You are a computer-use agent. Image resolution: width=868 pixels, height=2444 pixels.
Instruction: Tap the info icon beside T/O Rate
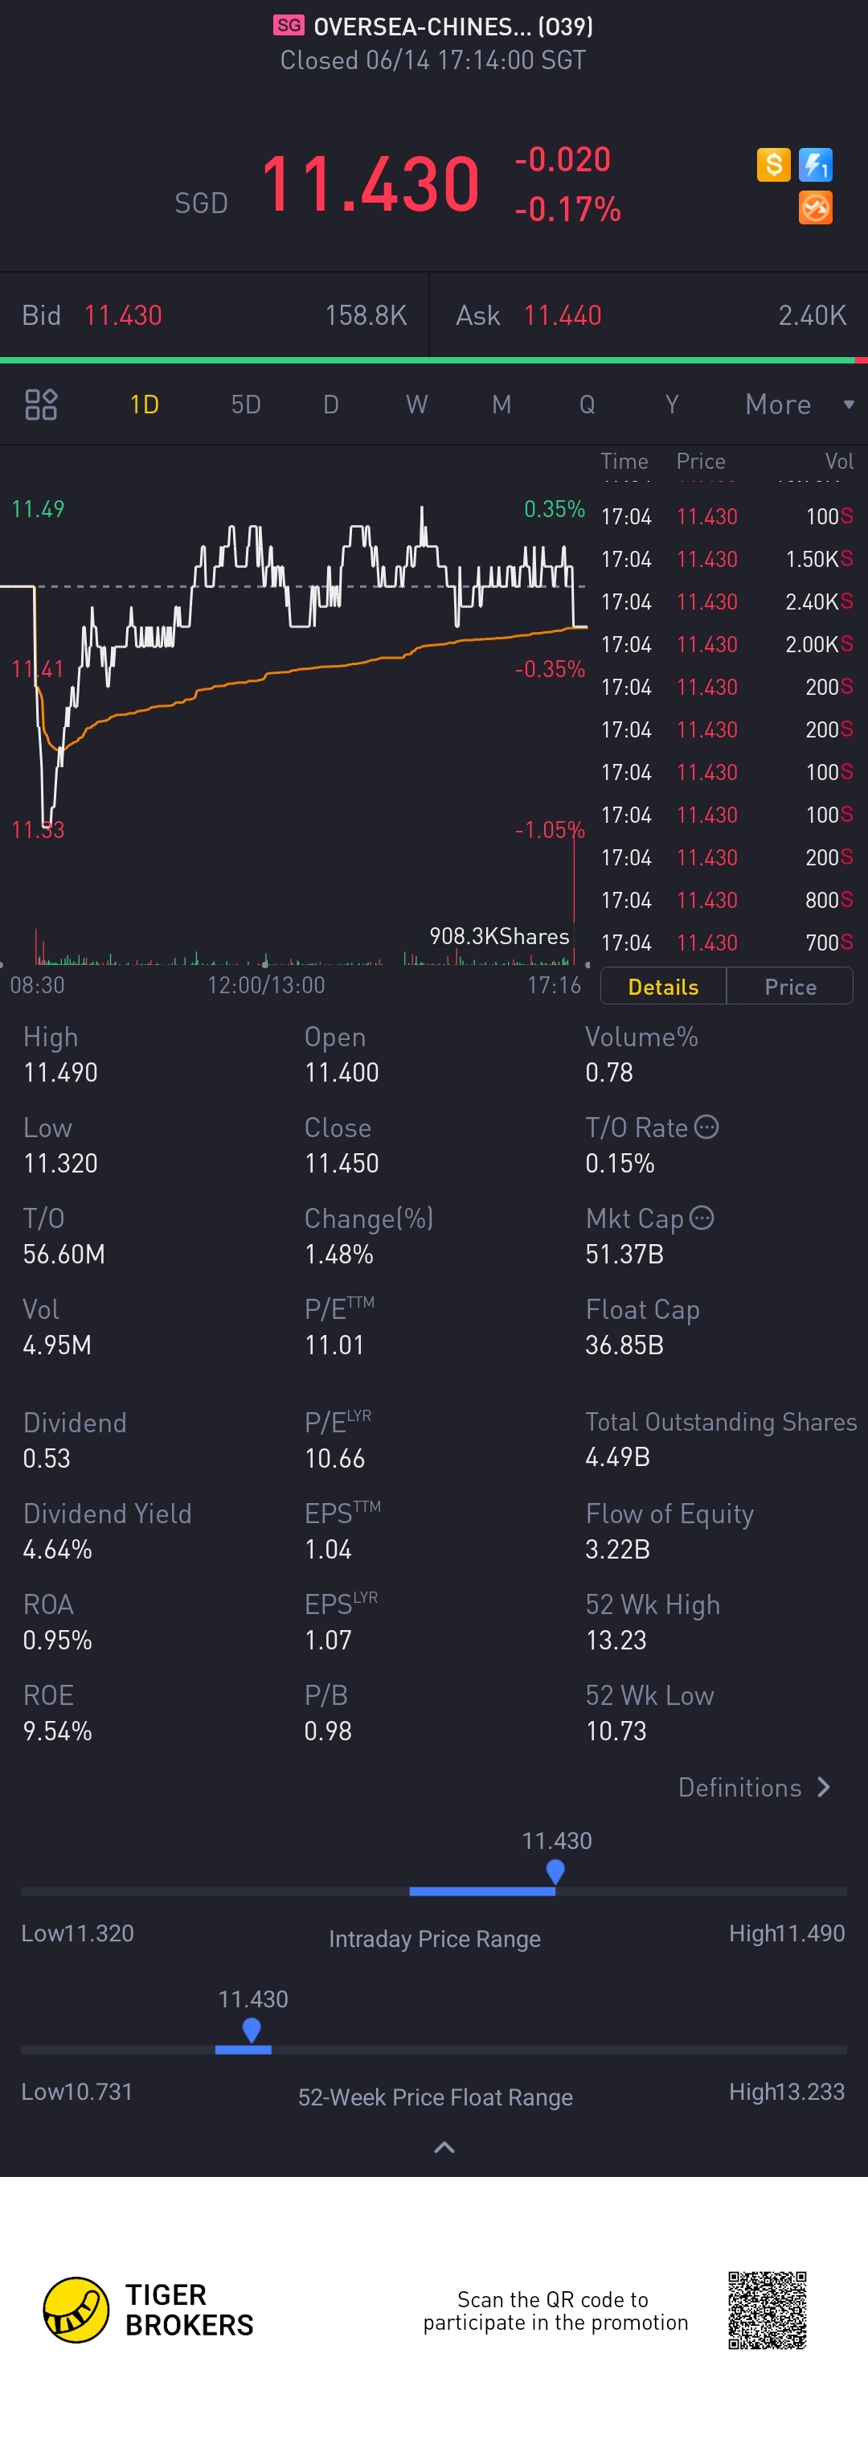[x=706, y=1128]
